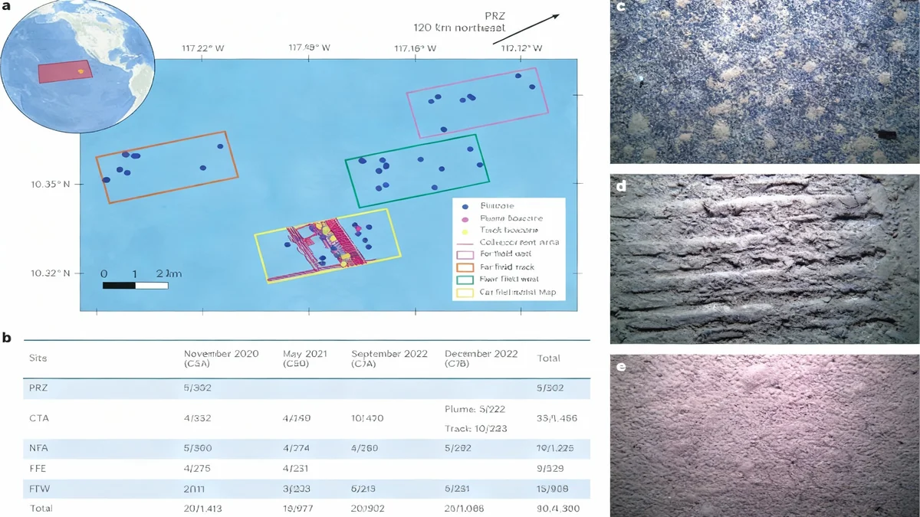The image size is (920, 517).
Task: Click the yellow rectangle legend swatch
Action: click(x=466, y=292)
